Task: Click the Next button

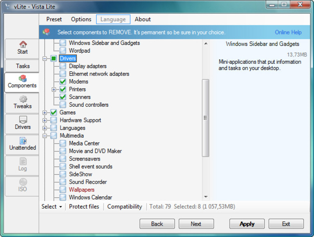Action: coord(196,224)
